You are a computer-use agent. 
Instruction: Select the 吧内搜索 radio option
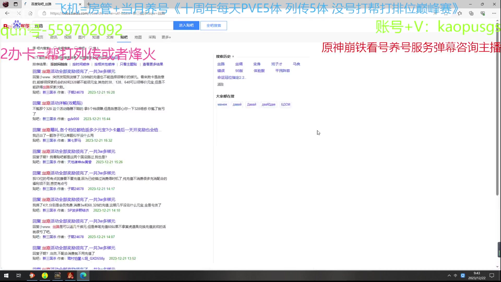click(x=34, y=48)
